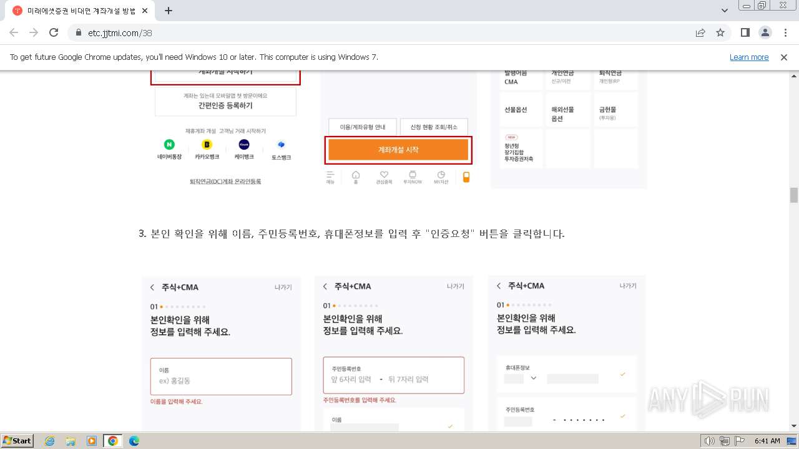Click step 3 instruction text
799x449 pixels.
tap(351, 234)
